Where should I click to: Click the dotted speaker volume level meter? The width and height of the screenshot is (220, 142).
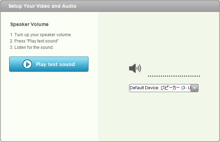click(x=174, y=76)
